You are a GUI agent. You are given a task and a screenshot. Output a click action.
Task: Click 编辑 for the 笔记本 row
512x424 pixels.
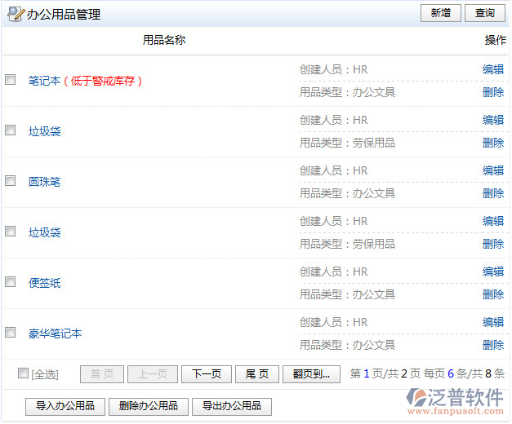(493, 69)
